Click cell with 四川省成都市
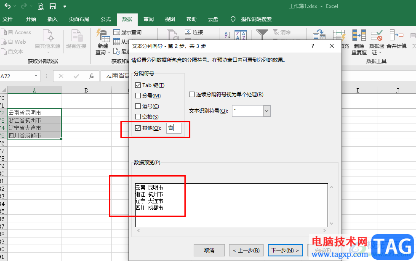 coord(34,135)
